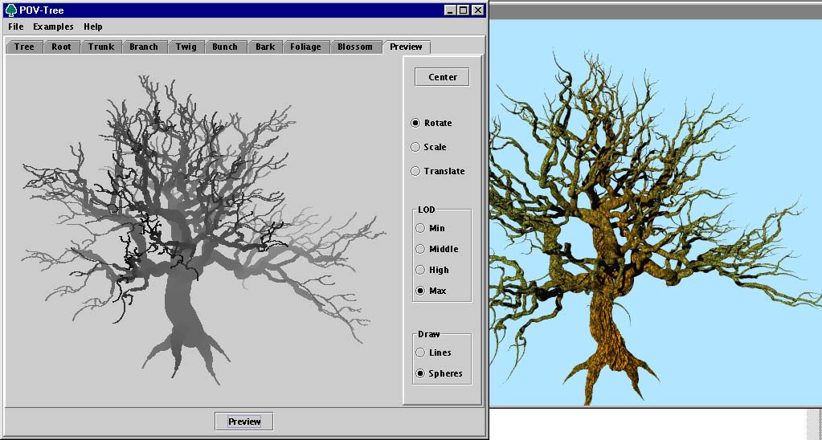Enable Translate mode radio option
Viewport: 822px width, 440px height.
[x=415, y=171]
